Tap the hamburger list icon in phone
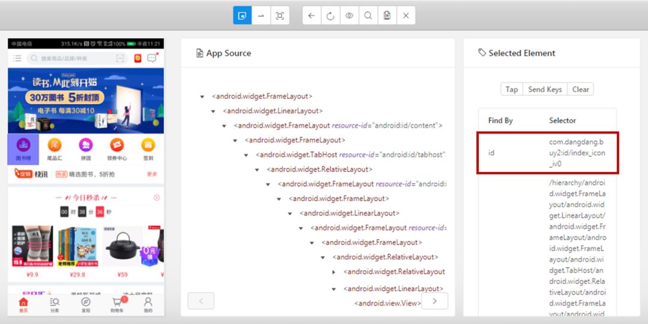Screen dimensions: 648x324 17,58
